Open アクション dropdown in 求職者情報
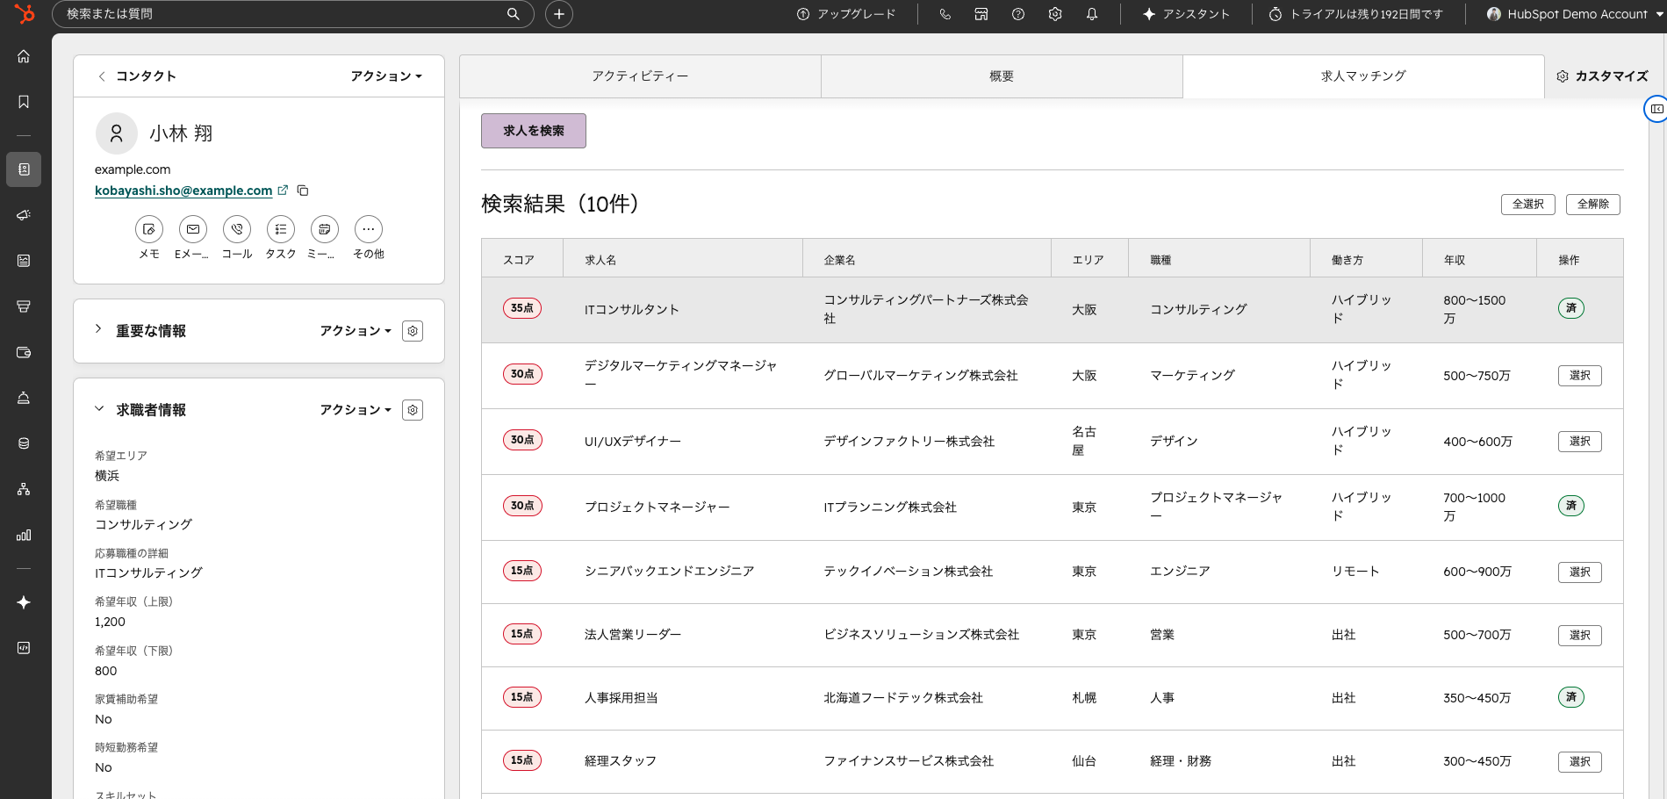This screenshot has width=1667, height=799. tap(356, 410)
